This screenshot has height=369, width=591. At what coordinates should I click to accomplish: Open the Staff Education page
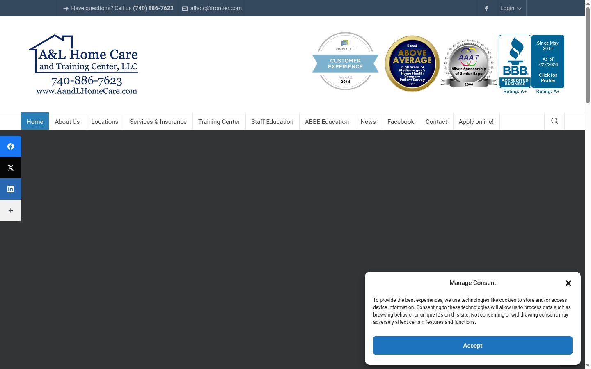click(272, 121)
